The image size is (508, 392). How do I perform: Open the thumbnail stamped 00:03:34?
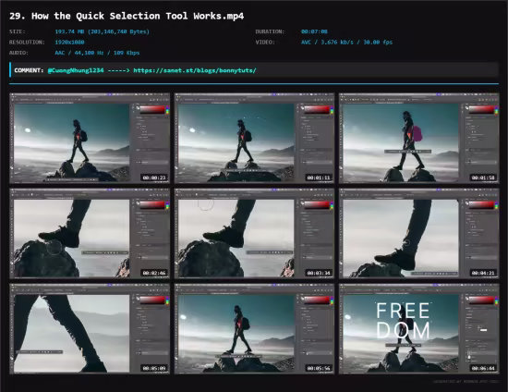[x=254, y=234]
